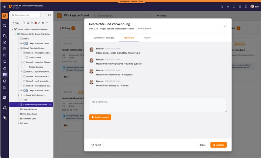
Task: Focus the Search page tree field
Action: [x=26, y=15]
